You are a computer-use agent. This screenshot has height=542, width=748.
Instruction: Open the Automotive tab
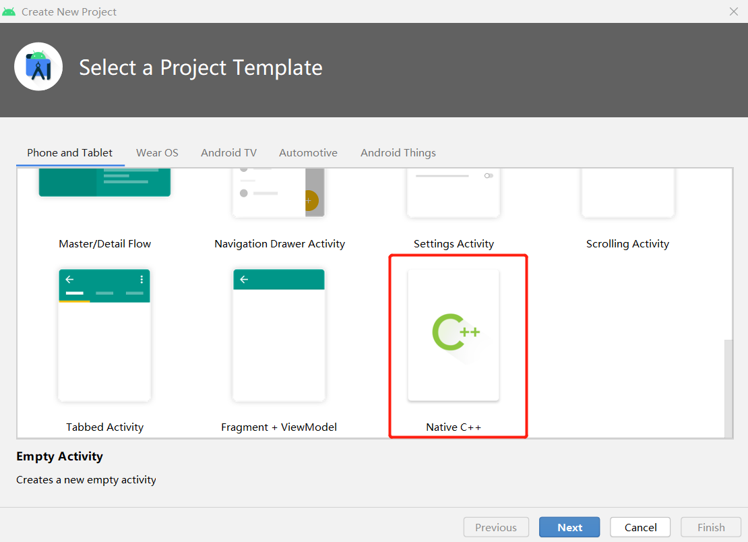coord(308,152)
